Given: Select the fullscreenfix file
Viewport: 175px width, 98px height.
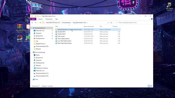Looking at the screenshot, I should pos(88,36).
